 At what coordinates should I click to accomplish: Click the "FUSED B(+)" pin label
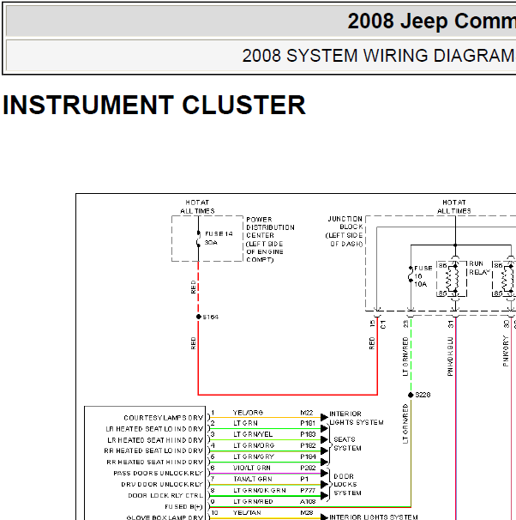183,507
